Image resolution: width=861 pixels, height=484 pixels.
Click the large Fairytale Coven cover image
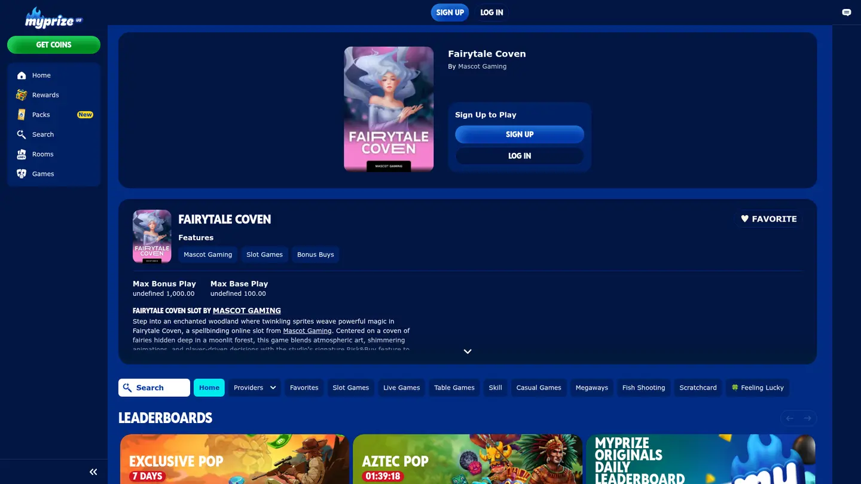coord(389,109)
